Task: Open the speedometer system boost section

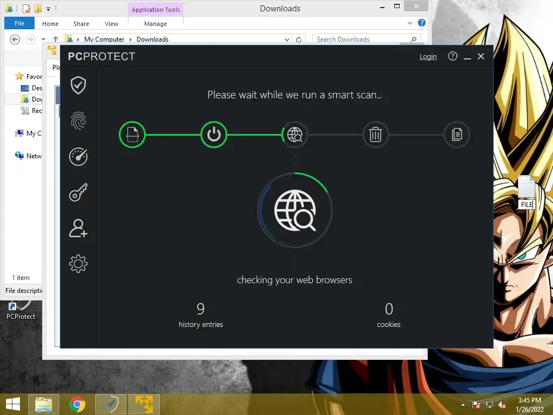Action: coord(78,157)
